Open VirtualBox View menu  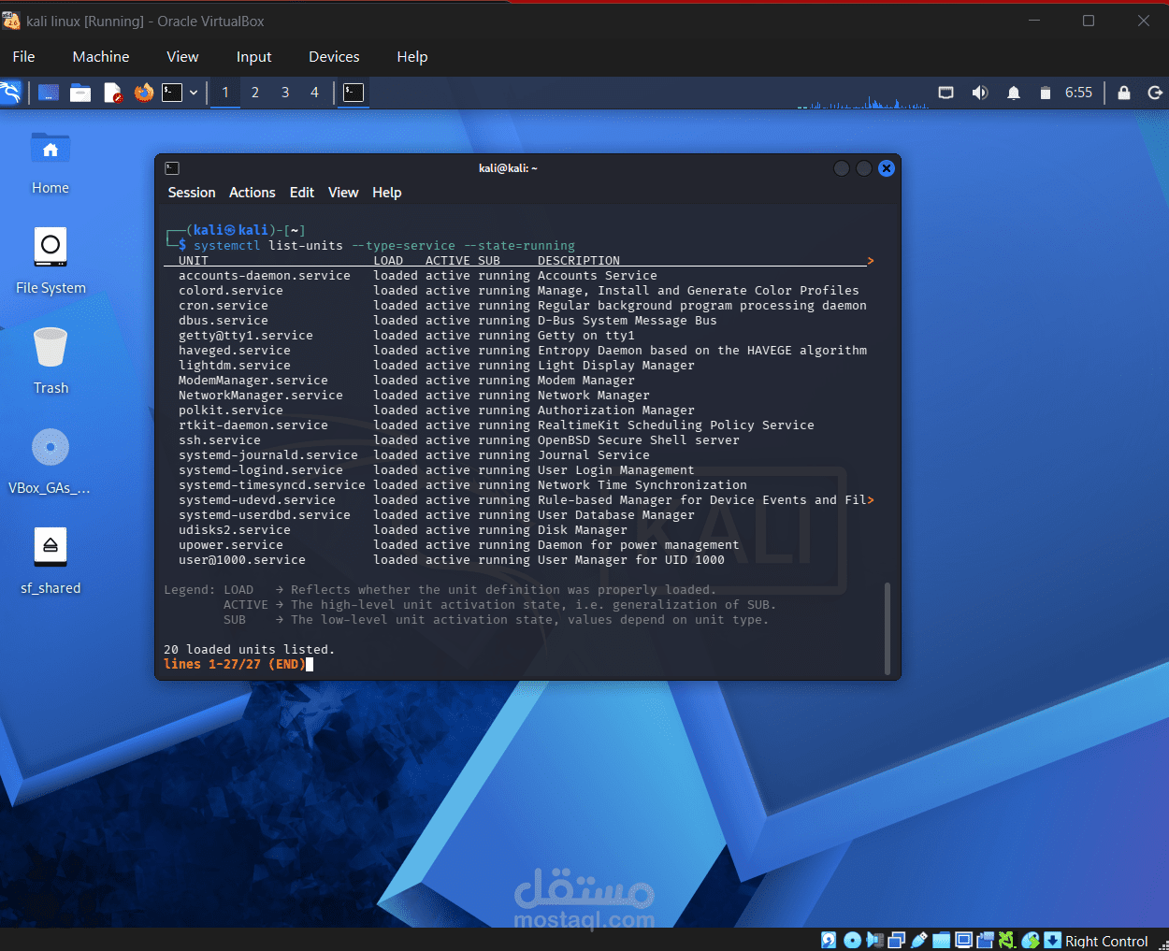(x=182, y=57)
